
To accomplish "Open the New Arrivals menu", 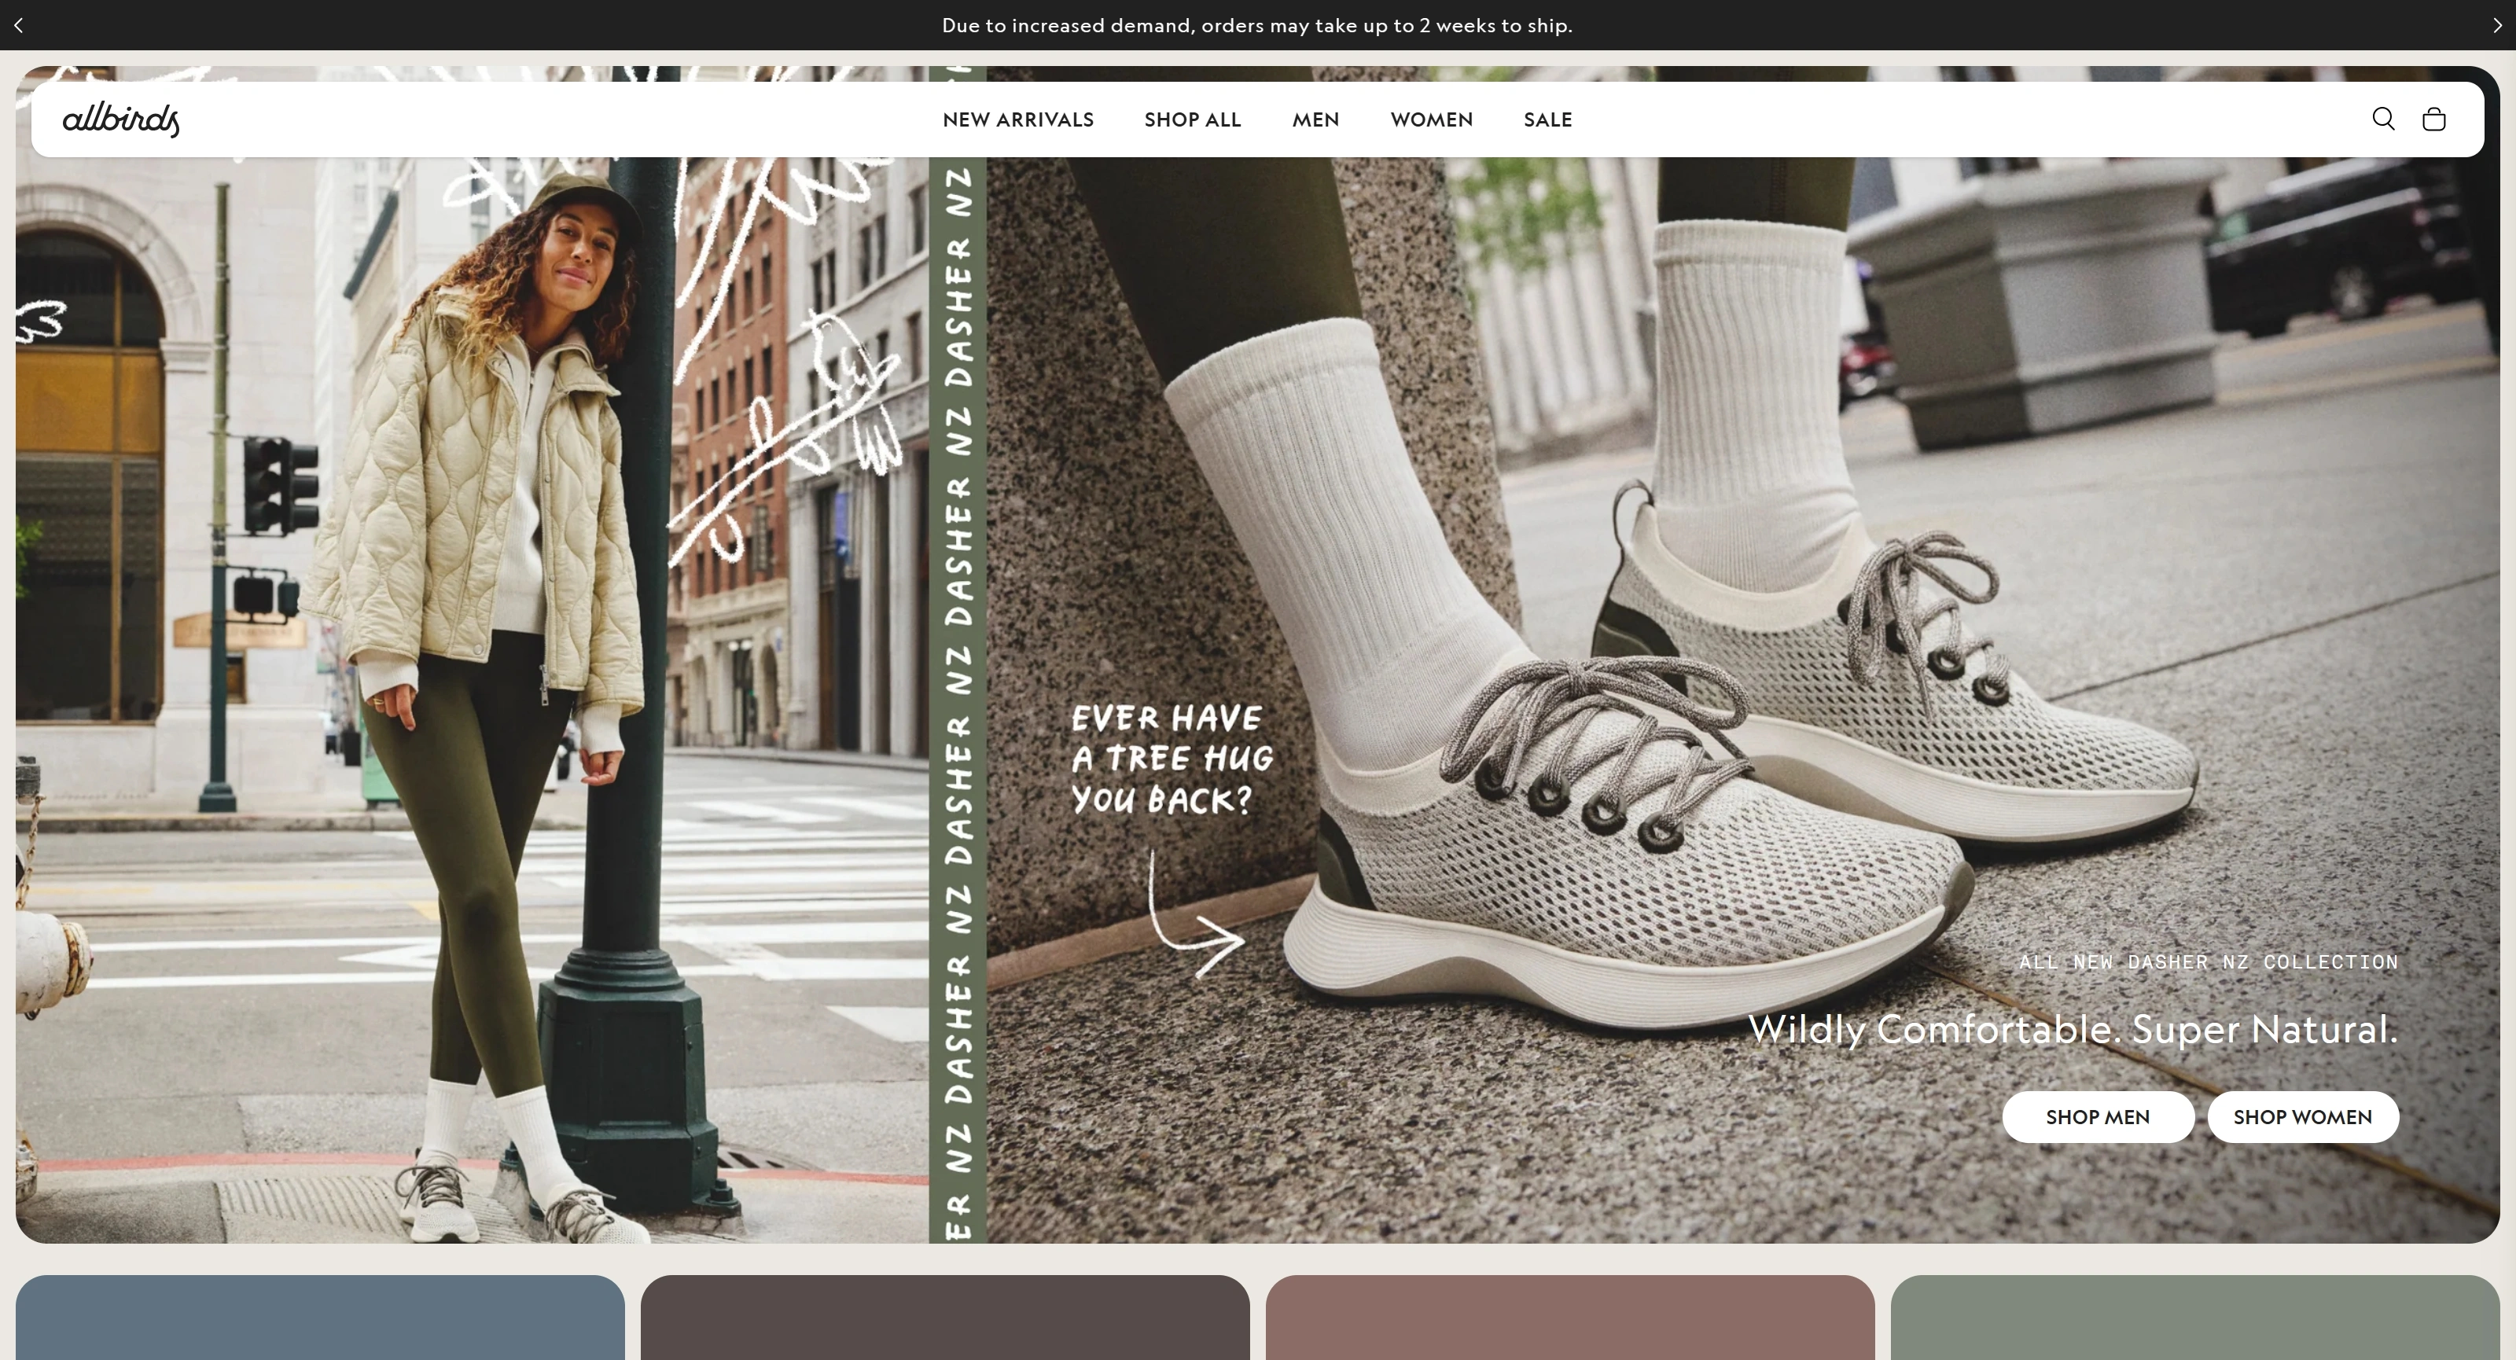I will pyautogui.click(x=1017, y=119).
